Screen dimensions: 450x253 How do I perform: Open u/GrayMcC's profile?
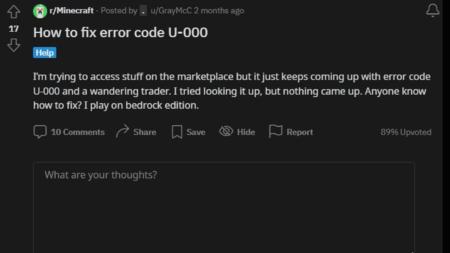171,10
